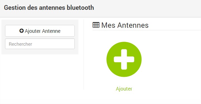This screenshot has width=201, height=104.
Task: Click the green Ajouter text link
Action: 124,89
